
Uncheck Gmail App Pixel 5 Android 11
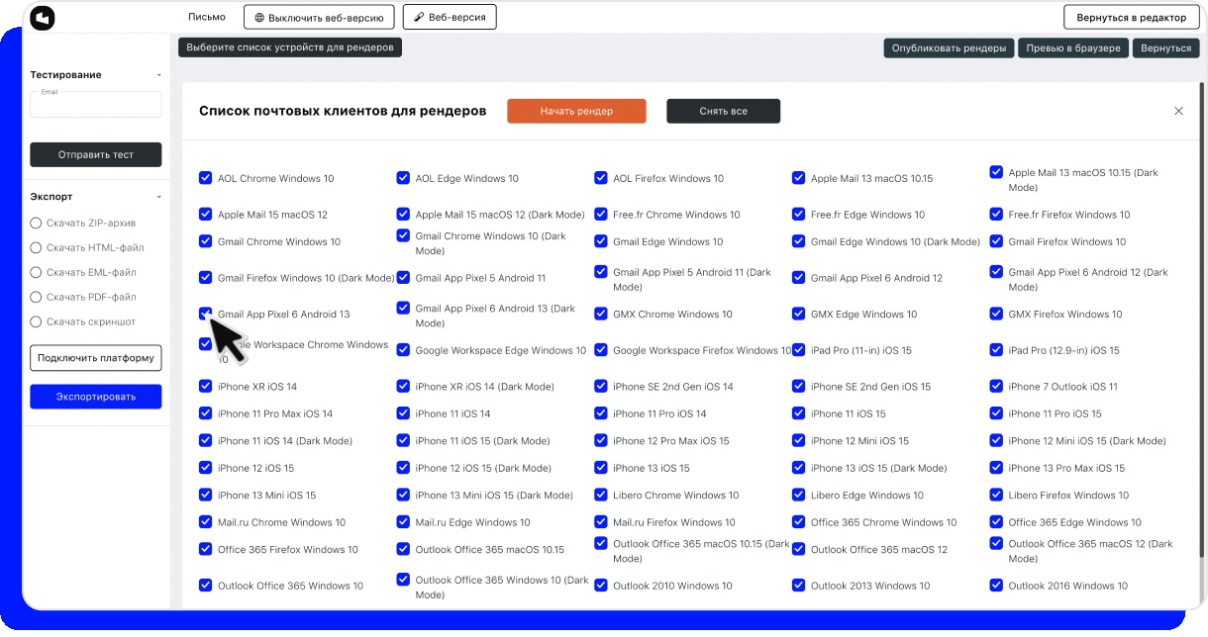(403, 278)
